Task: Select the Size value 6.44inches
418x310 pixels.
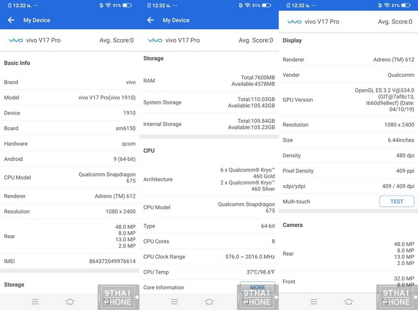Action: 401,140
